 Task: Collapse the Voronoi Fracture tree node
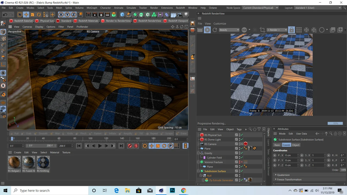198,162
